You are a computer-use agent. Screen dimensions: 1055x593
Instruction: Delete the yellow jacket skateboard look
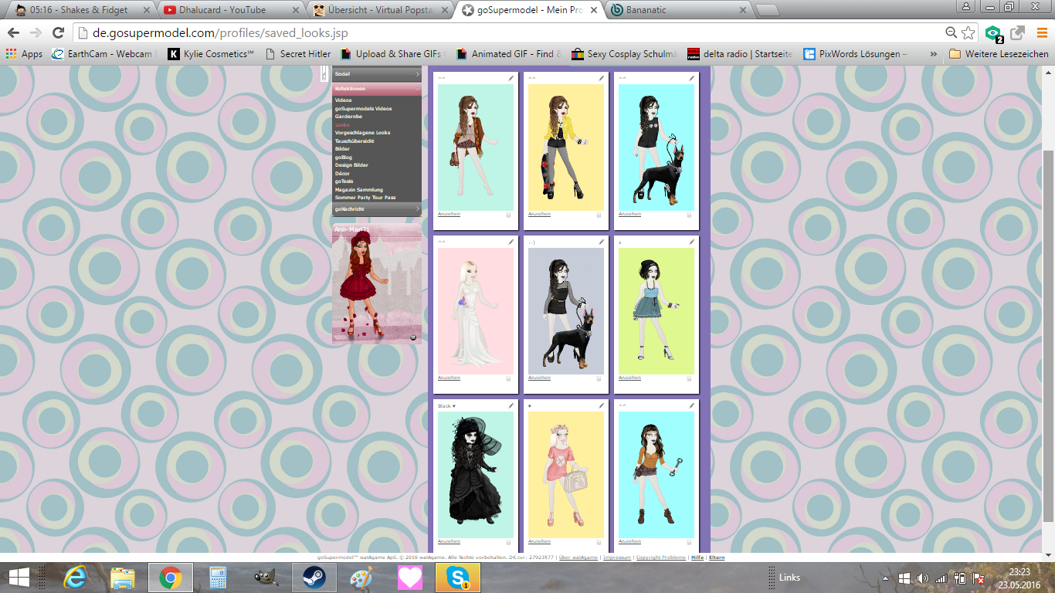[599, 215]
